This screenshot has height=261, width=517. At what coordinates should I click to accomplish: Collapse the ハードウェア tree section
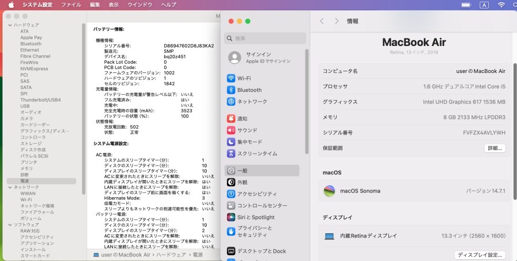pyautogui.click(x=10, y=25)
